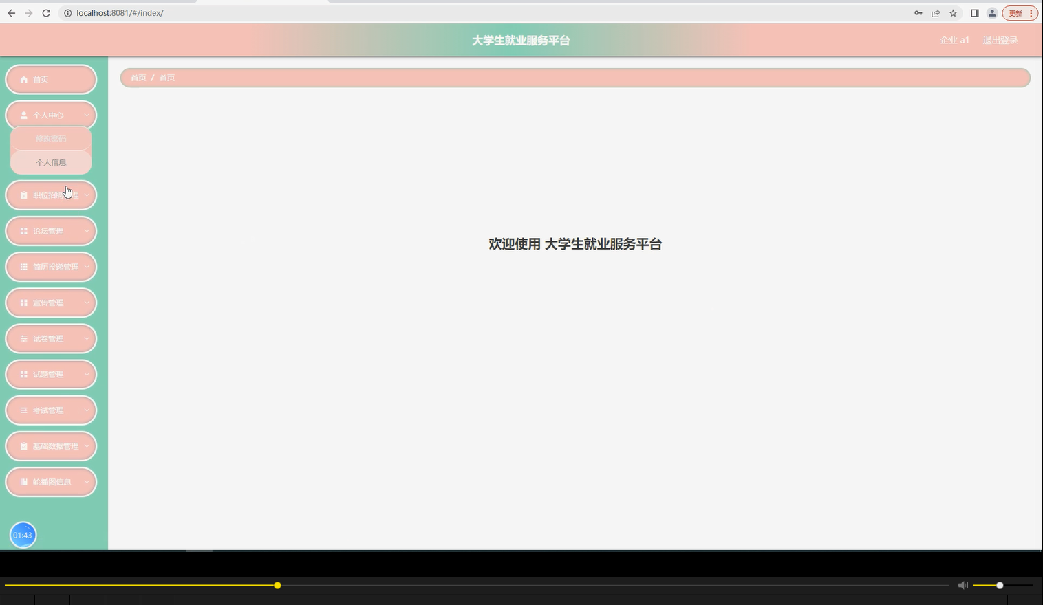Click the person icon on 个人中心

click(23, 115)
